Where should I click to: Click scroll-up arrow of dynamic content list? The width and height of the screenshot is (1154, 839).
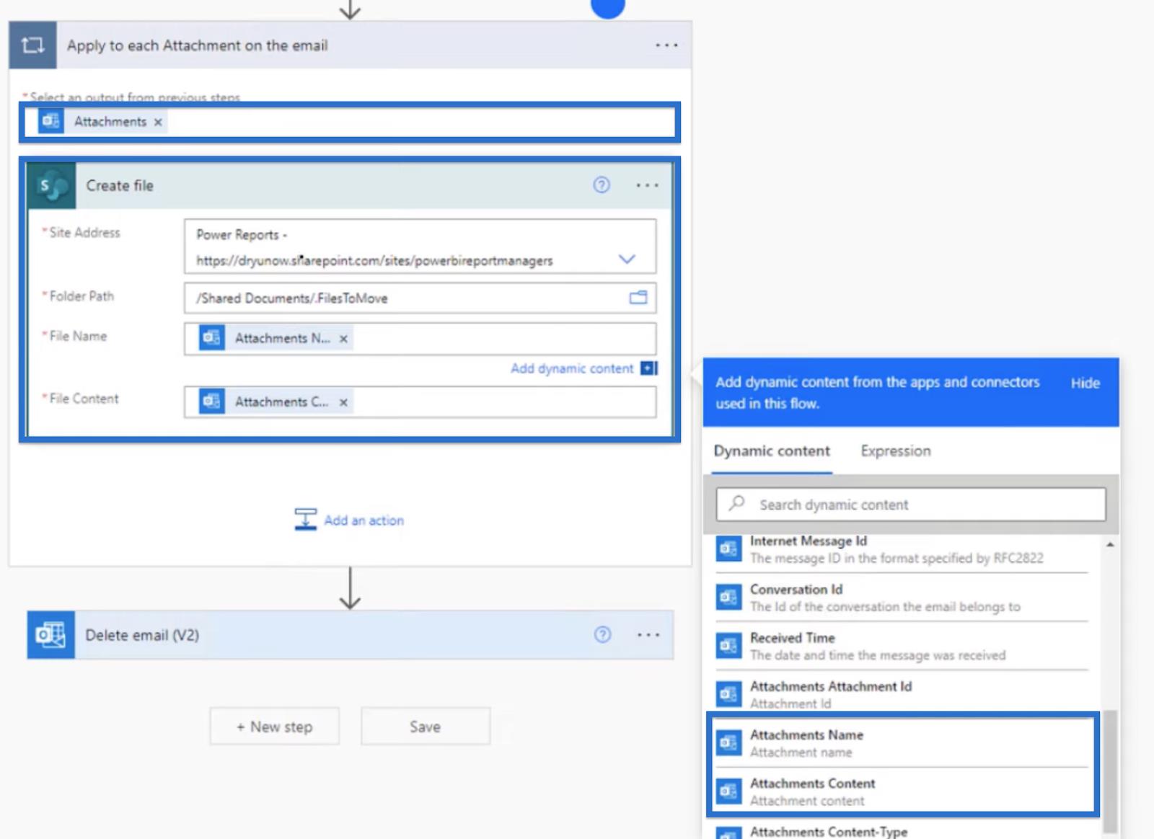pos(1110,544)
